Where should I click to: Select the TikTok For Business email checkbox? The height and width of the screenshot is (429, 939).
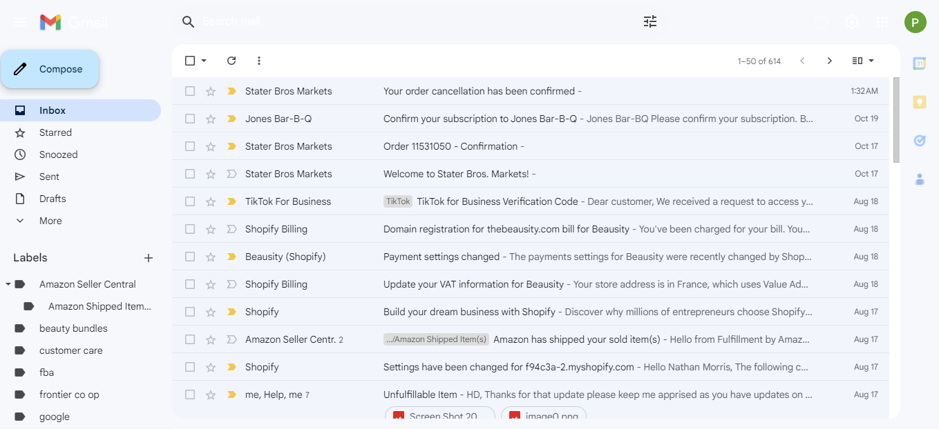point(190,201)
